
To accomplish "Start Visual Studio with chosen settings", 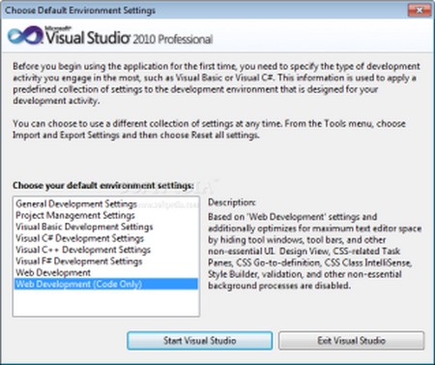I will click(200, 341).
